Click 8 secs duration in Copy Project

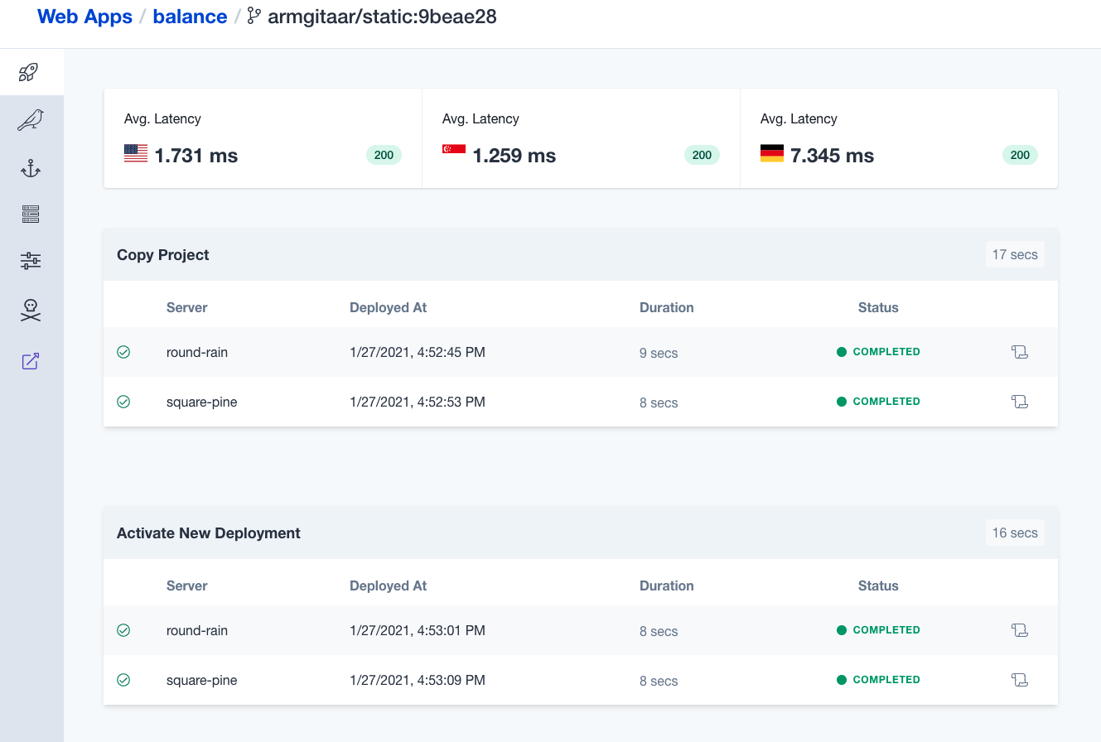click(659, 402)
